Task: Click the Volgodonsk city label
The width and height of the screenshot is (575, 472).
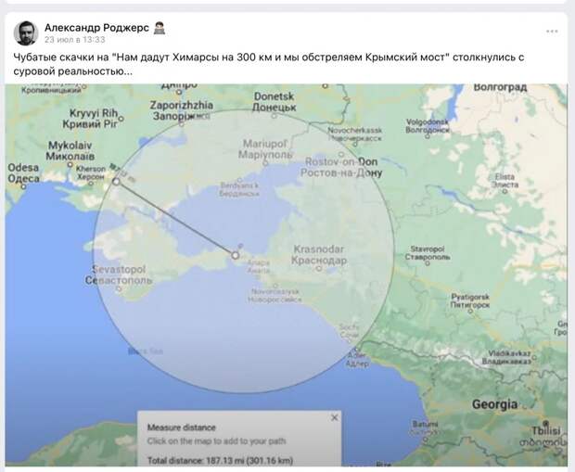Action: click(x=428, y=126)
